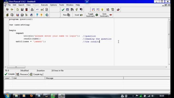Click the editor's horizontal scrollbar right arrow

pyautogui.click(x=166, y=67)
